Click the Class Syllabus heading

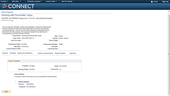click(x=19, y=74)
